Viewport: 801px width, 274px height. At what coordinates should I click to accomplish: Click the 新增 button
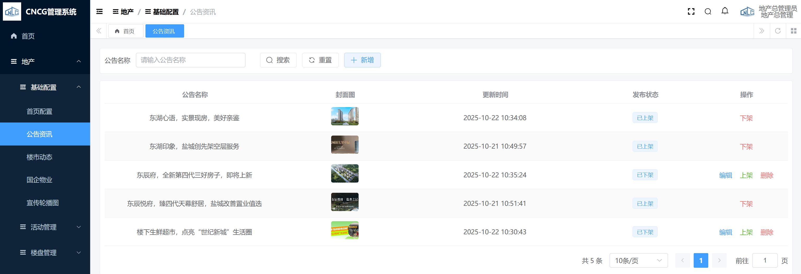[x=362, y=60]
